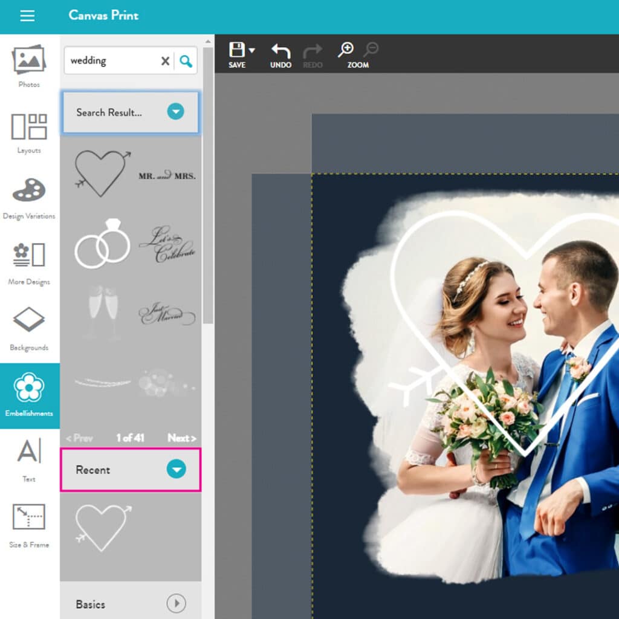Select the wedding rings embellishment
Viewport: 619px width, 619px height.
pyautogui.click(x=102, y=244)
